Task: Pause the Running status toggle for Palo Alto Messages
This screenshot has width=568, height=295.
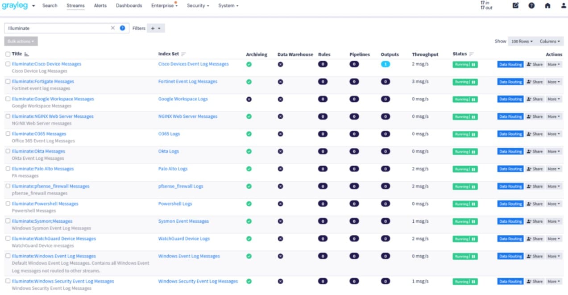Action: click(x=465, y=169)
